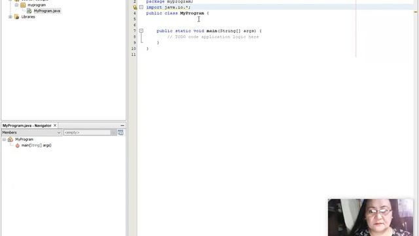
Task: Select MyProgram.java in the Projects tree
Action: [47, 11]
